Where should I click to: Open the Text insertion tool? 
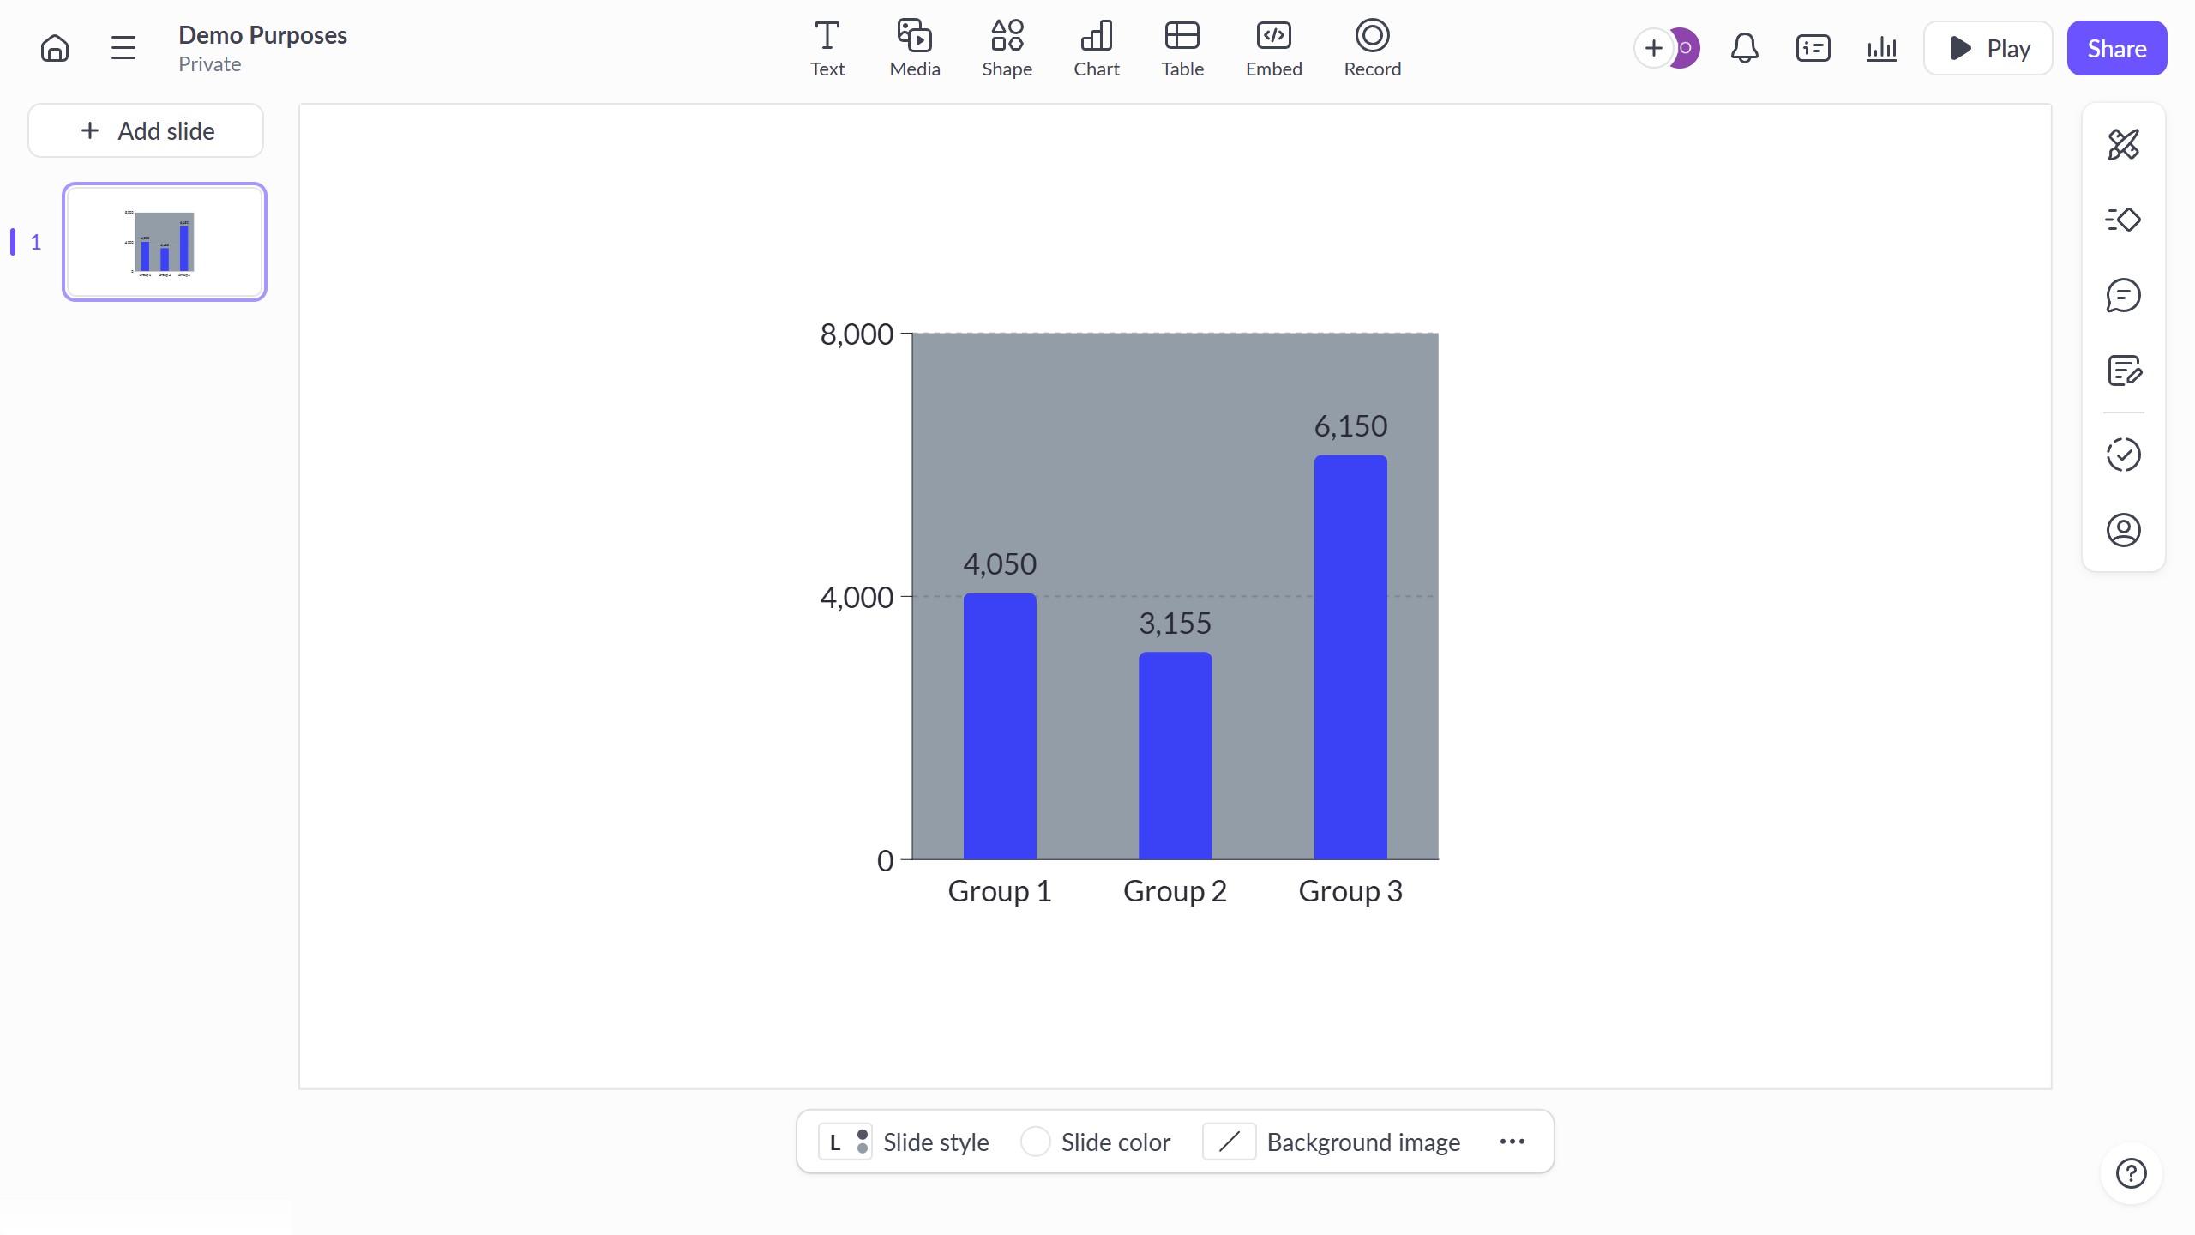[826, 47]
